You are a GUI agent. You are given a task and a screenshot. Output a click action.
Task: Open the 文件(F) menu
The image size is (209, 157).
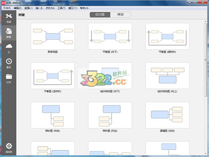coord(7,8)
